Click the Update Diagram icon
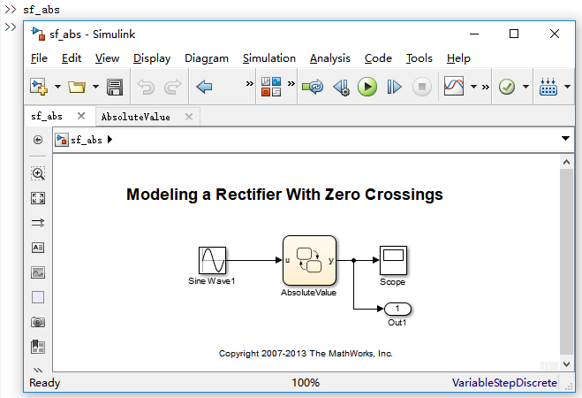The image size is (582, 398). pyautogui.click(x=313, y=87)
